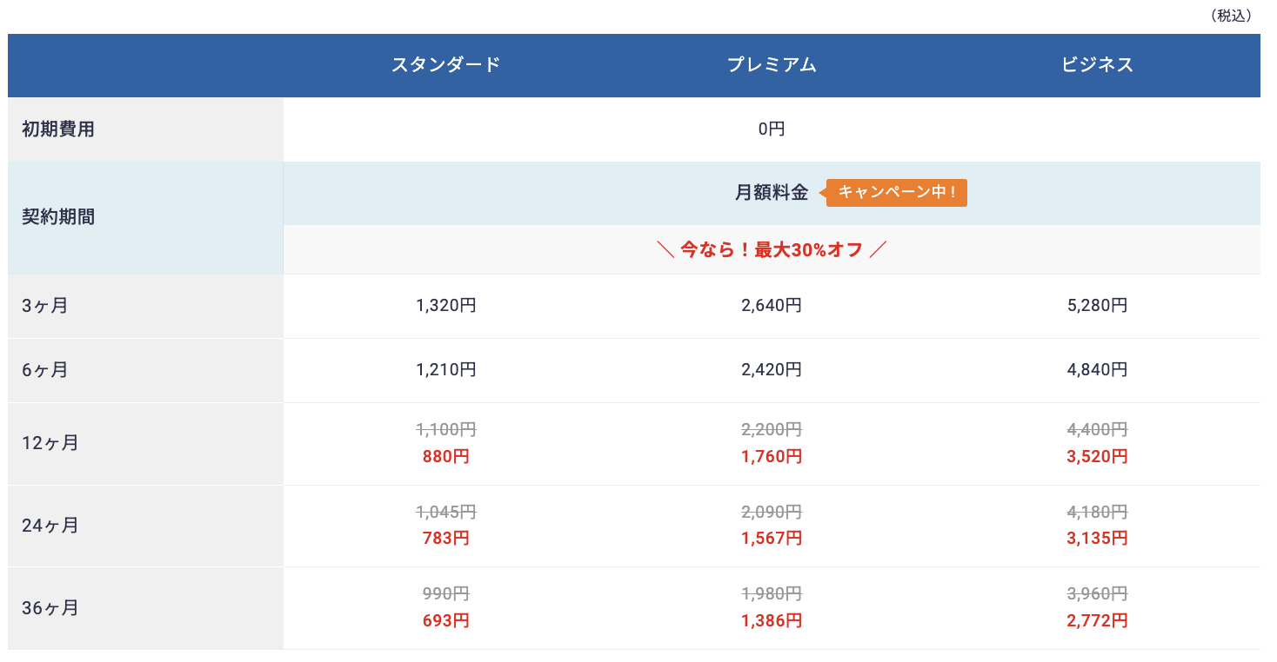Click the 1,320円 Standard price

(445, 306)
